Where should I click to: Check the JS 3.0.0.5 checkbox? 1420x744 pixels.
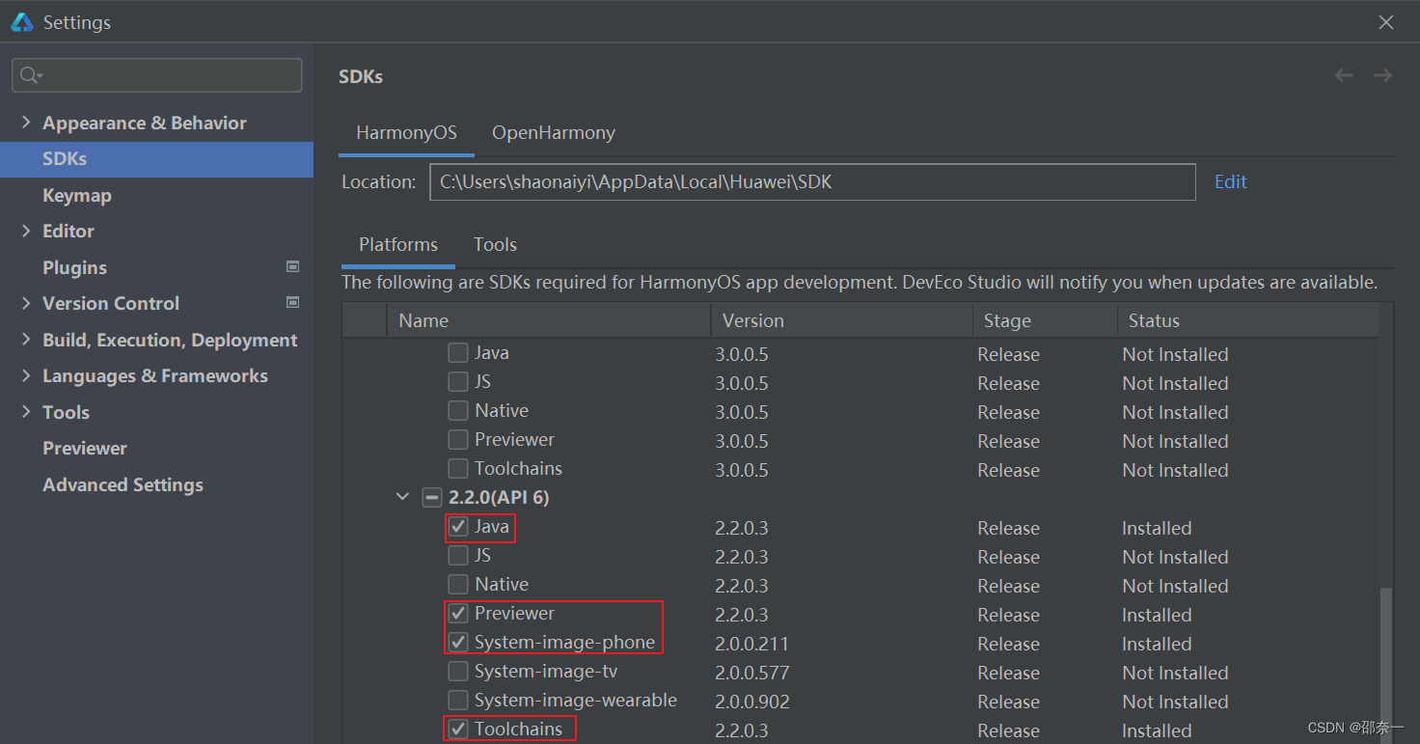click(458, 382)
